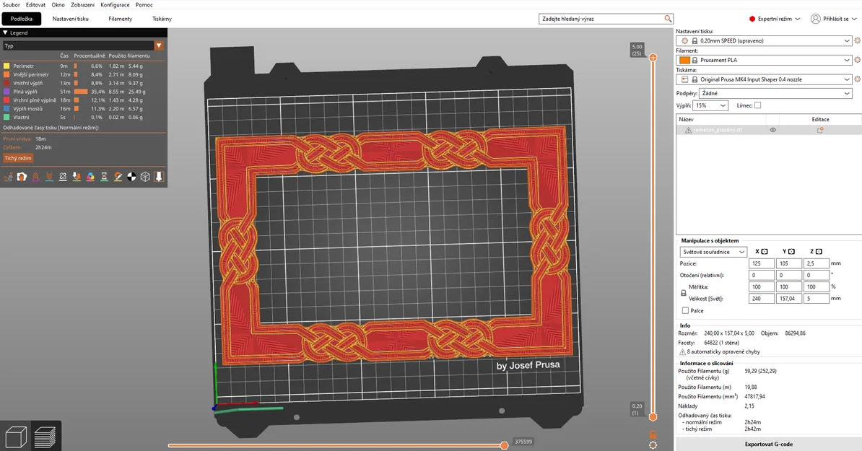The image size is (862, 451).
Task: Open print settings preset 0.20mm SPEED dropdown
Action: click(765, 40)
